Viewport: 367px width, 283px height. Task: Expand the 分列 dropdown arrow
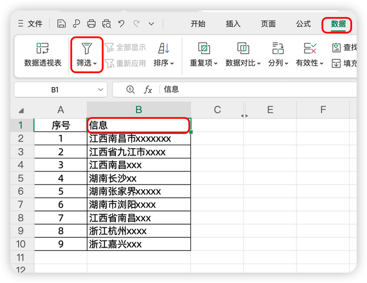(x=286, y=63)
